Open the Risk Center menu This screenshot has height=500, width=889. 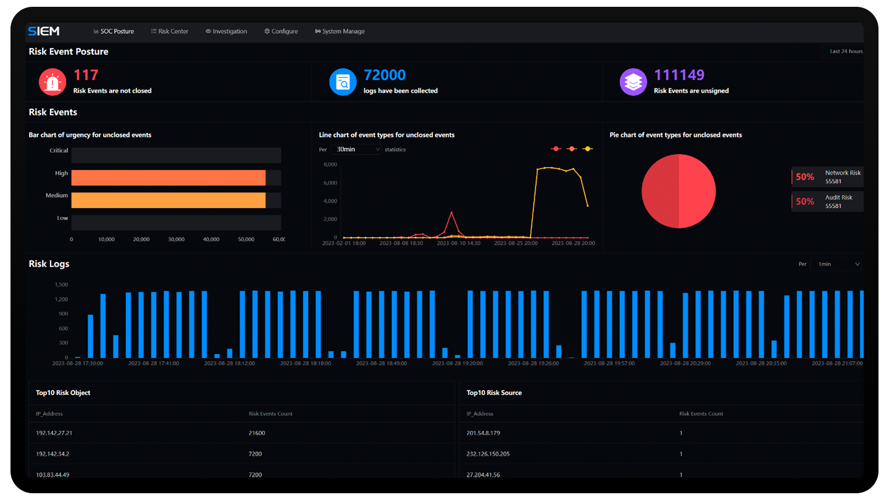[170, 31]
